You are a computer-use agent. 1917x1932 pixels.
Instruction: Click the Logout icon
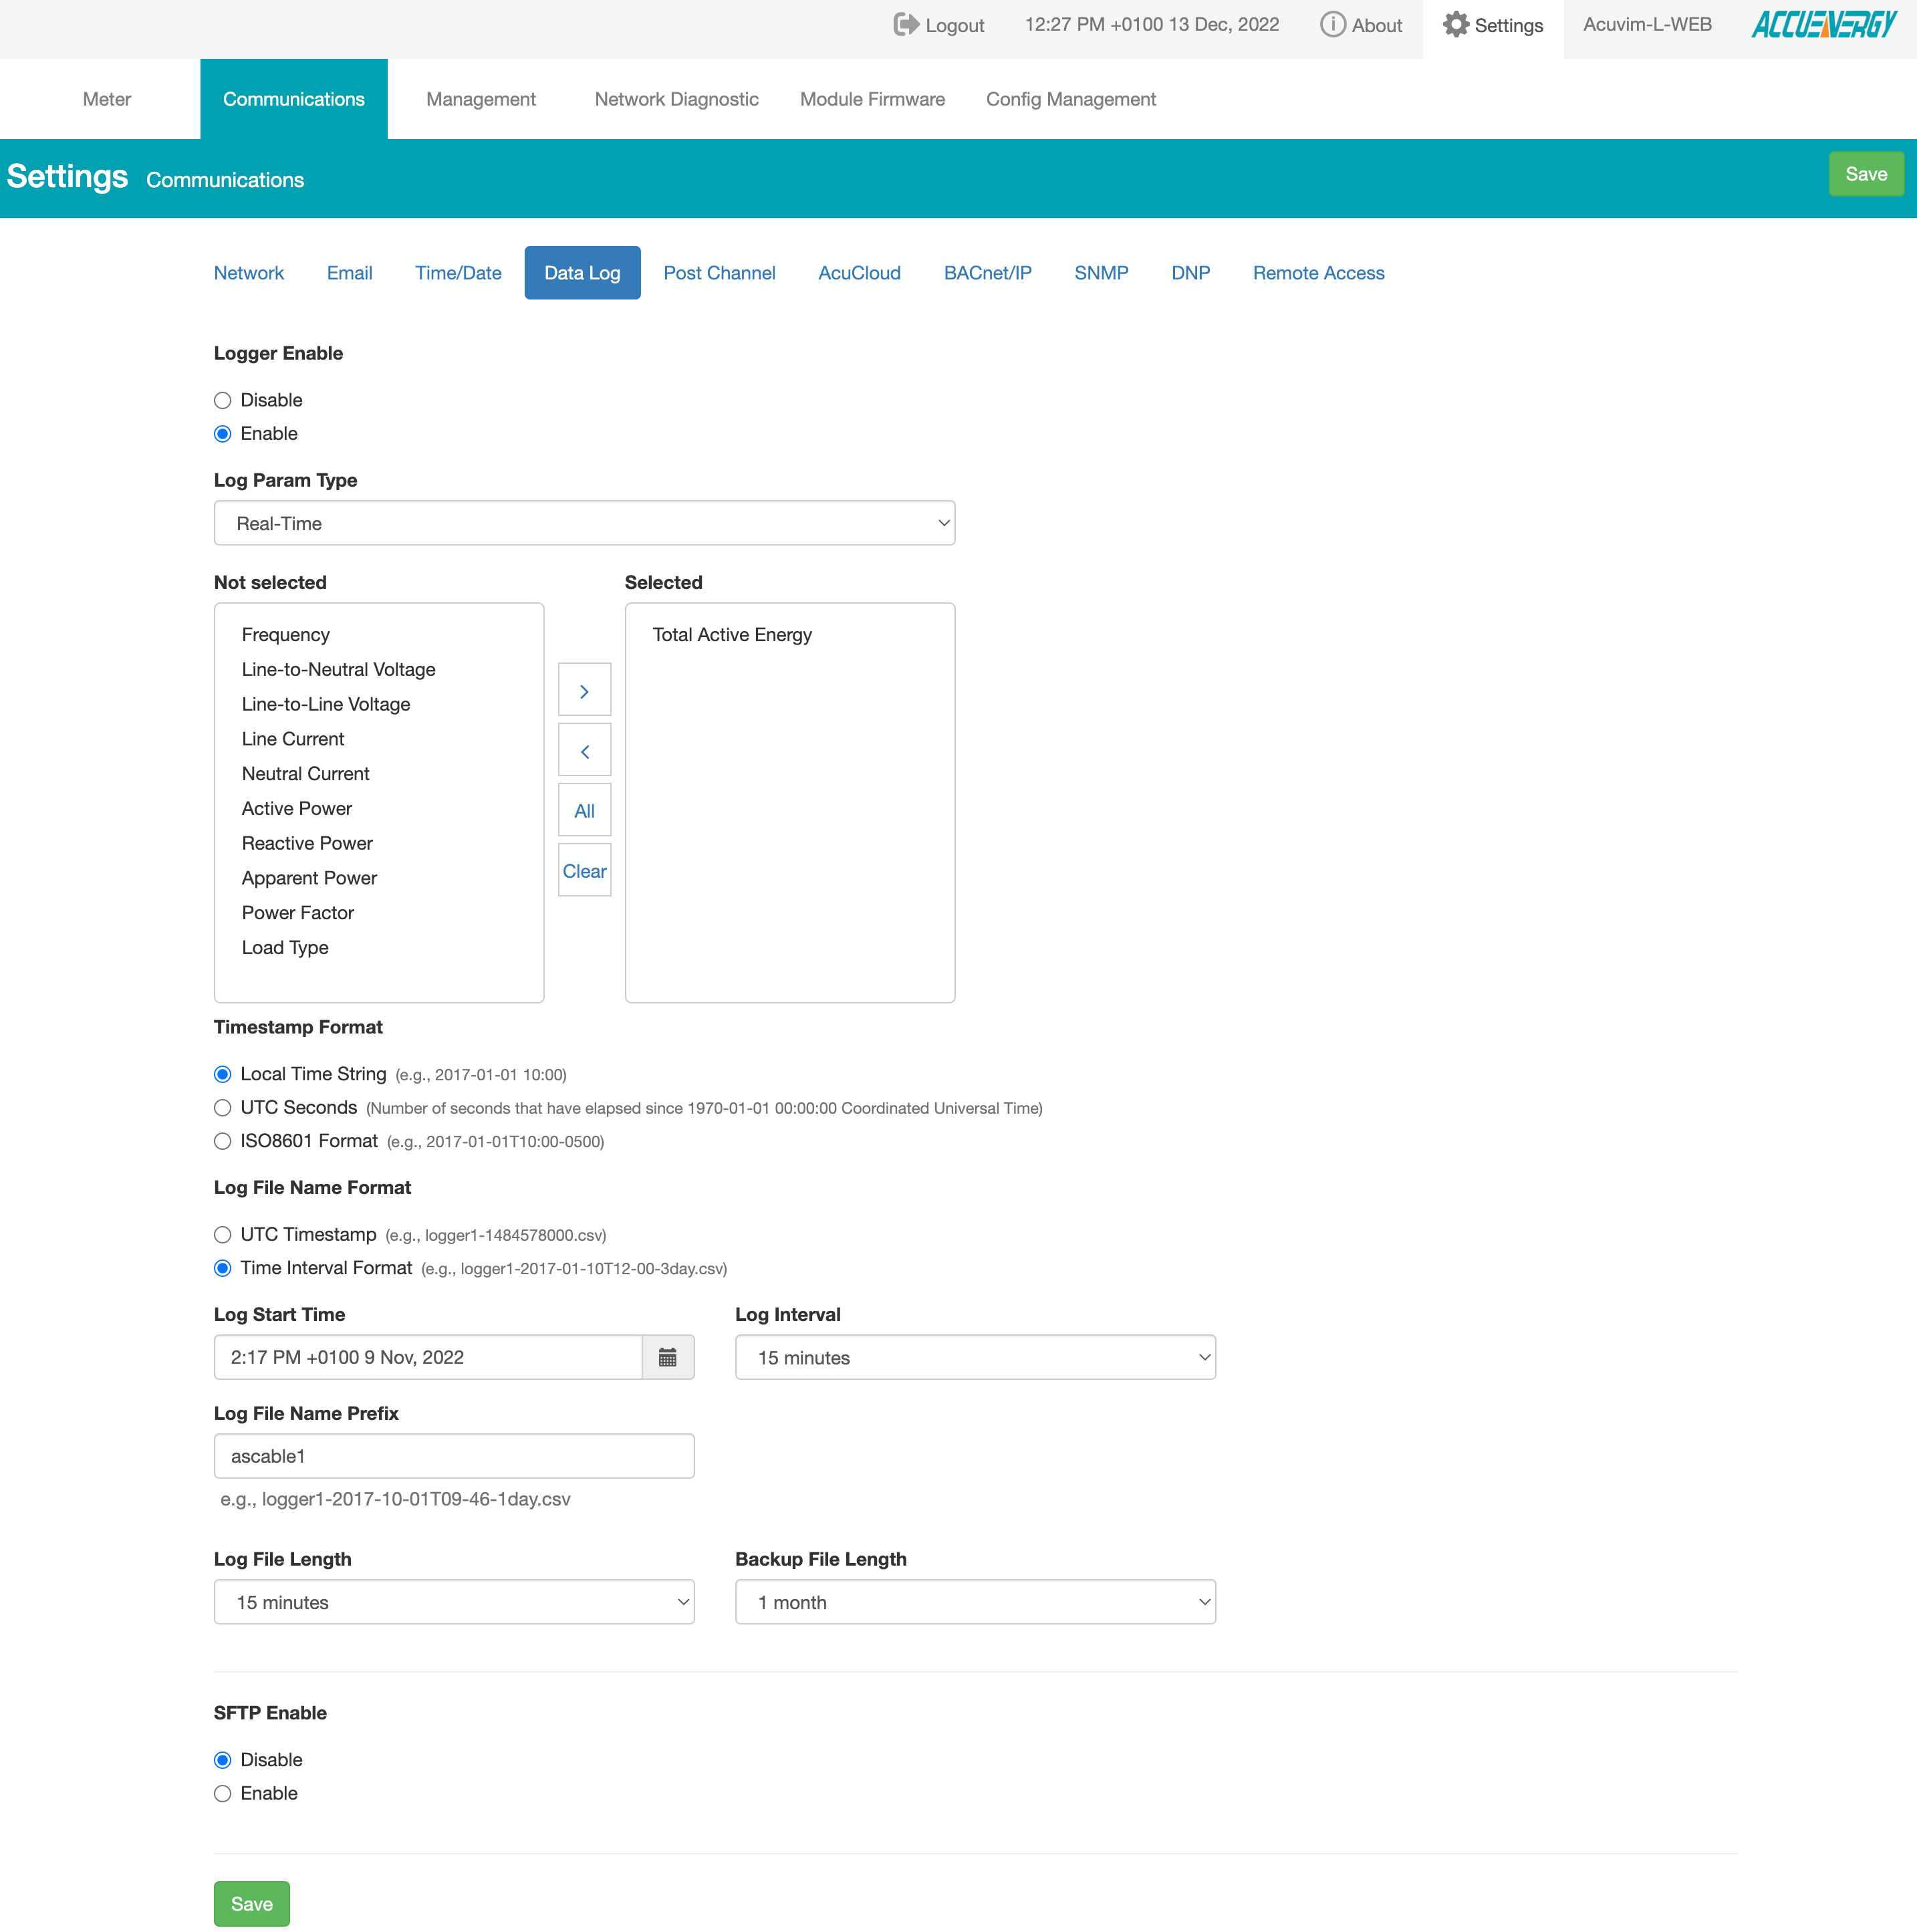click(x=905, y=25)
